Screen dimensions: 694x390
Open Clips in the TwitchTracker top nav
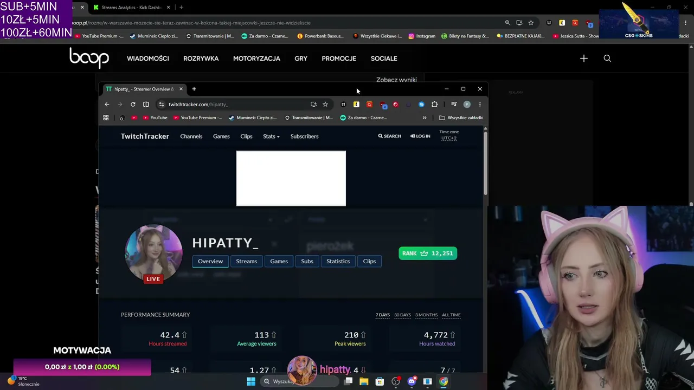pyautogui.click(x=246, y=136)
